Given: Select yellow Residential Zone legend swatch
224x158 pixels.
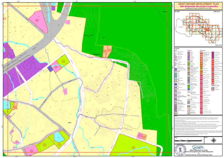Looking at the screenshot, I should coord(176,81).
